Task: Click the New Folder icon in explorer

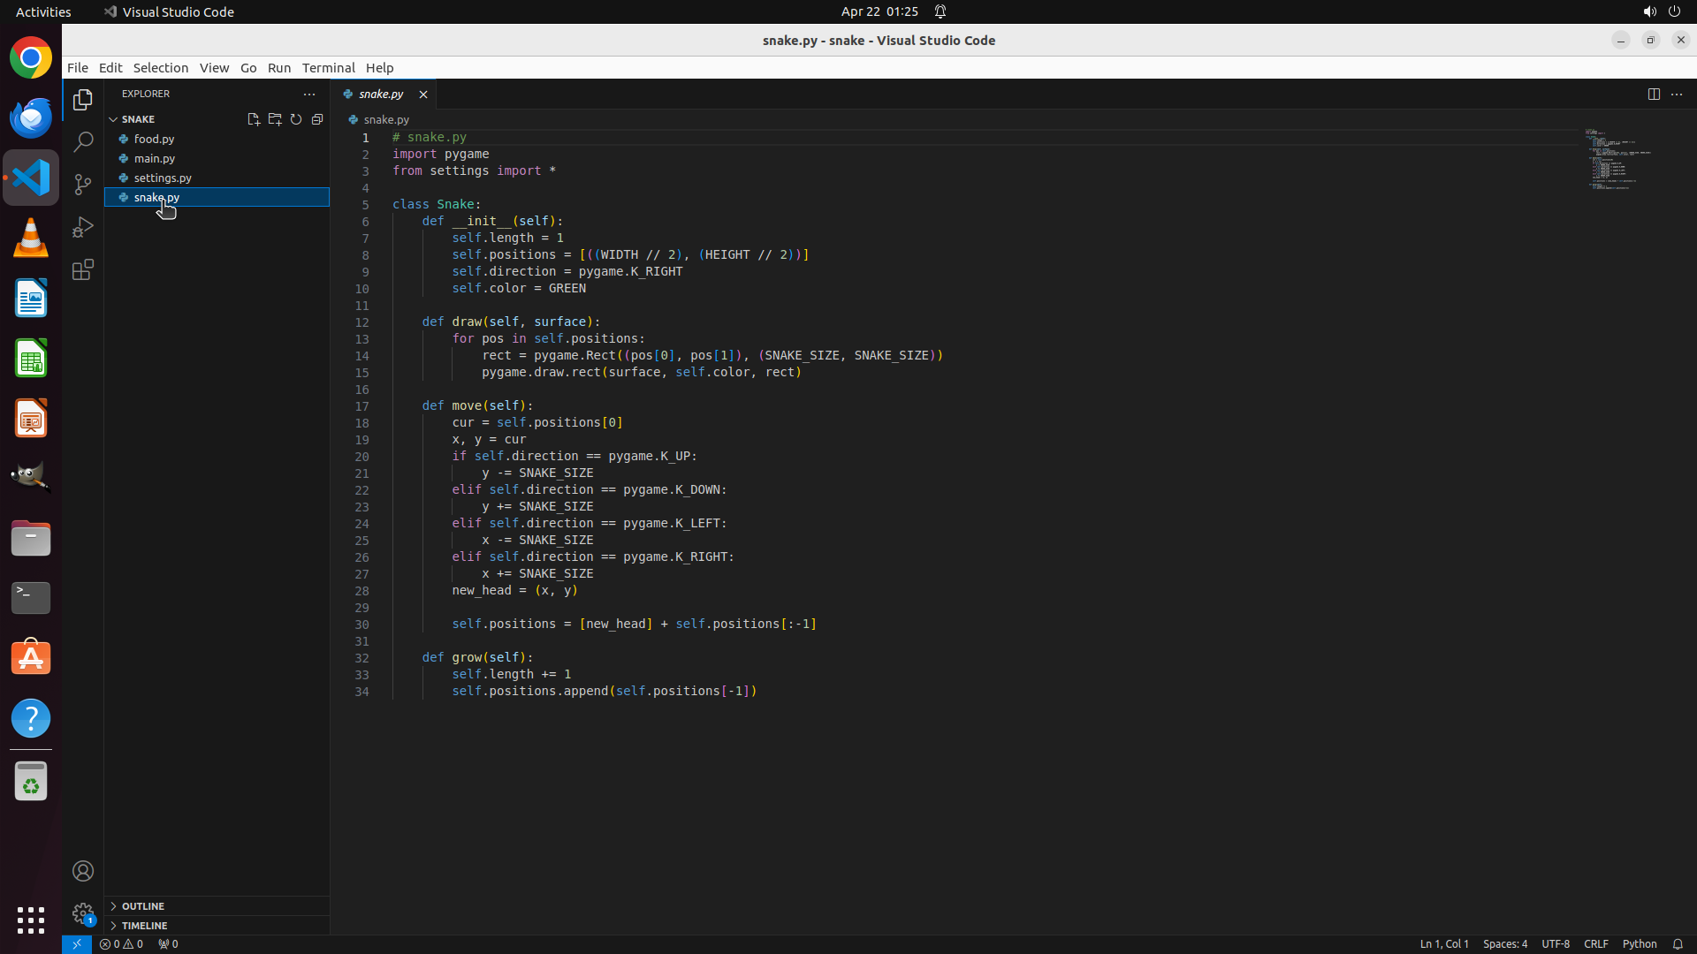Action: [x=275, y=119]
